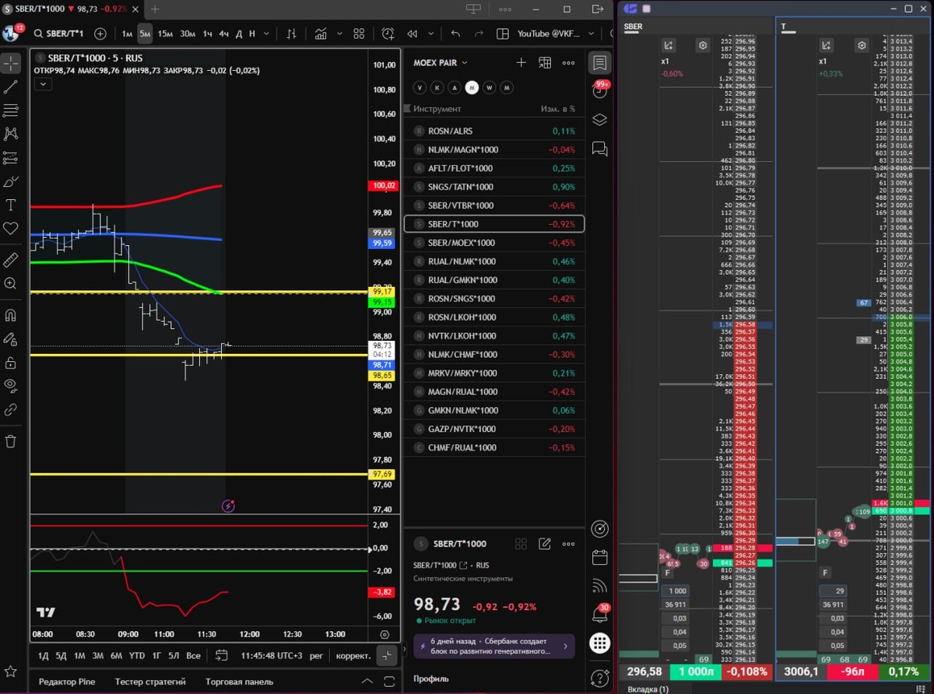
Task: Select the SNGS/TATN*1000 watchlist row
Action: point(494,187)
